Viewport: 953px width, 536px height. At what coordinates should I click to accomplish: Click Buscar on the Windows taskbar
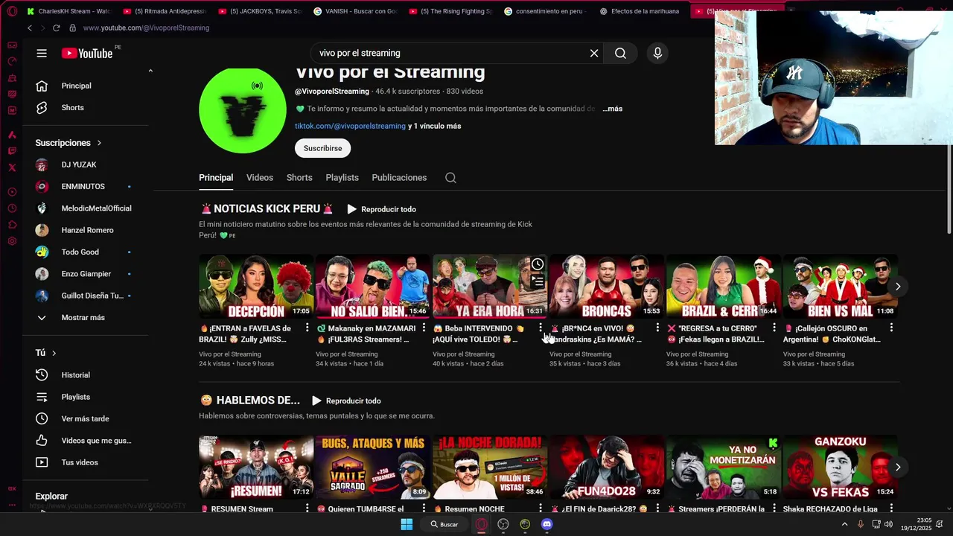tap(444, 524)
